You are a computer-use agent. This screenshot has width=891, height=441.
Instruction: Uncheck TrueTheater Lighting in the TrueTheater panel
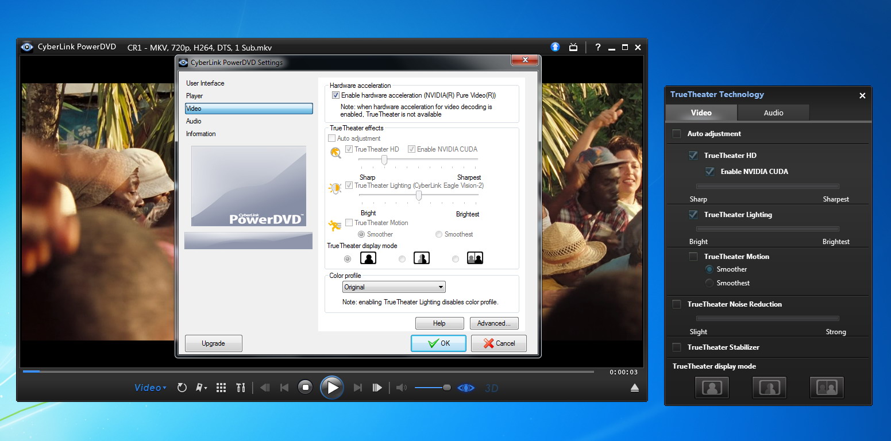[693, 215]
